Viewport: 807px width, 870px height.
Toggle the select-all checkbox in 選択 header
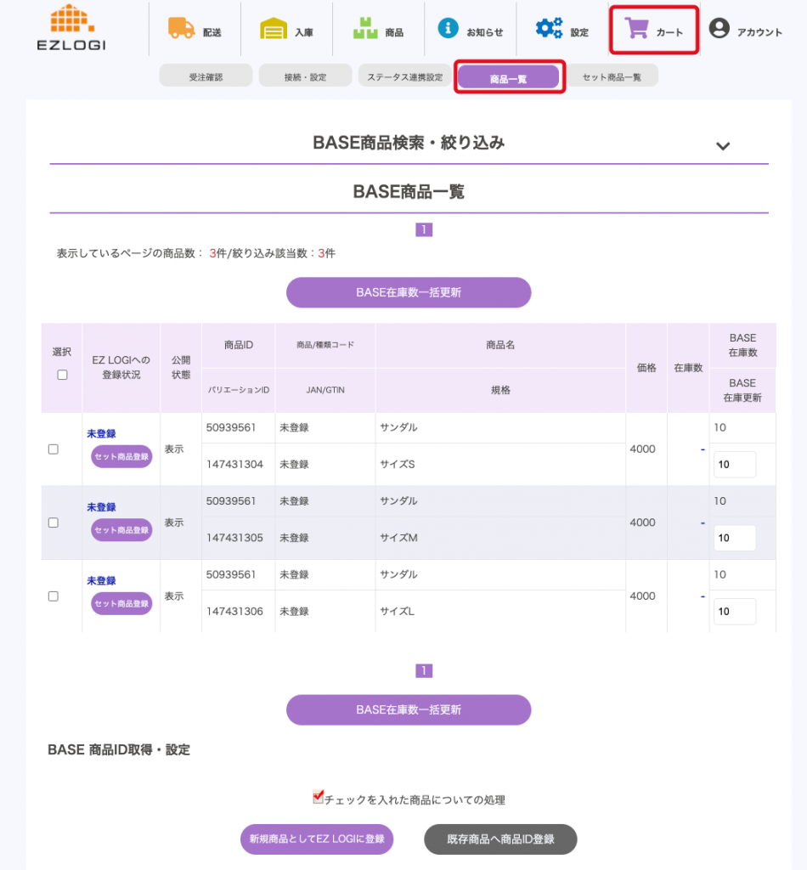click(62, 375)
